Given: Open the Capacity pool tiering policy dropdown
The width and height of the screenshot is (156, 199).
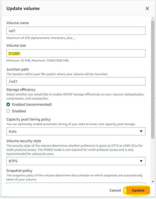Looking at the screenshot, I should 76,131.
